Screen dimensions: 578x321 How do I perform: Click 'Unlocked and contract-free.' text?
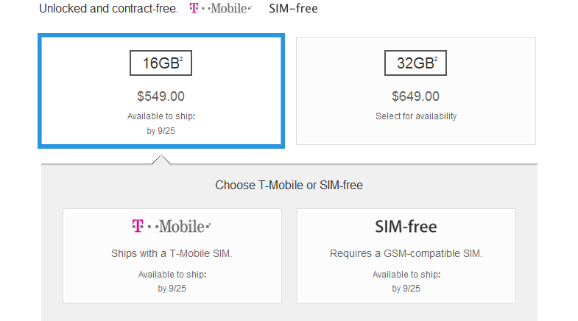coord(109,9)
